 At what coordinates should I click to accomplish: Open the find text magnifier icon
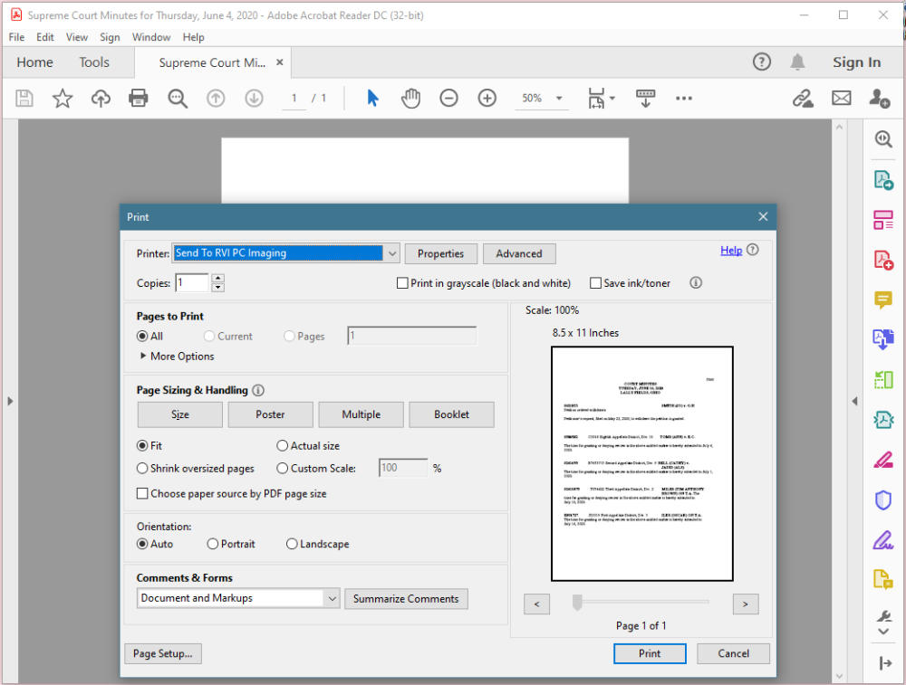(x=178, y=98)
